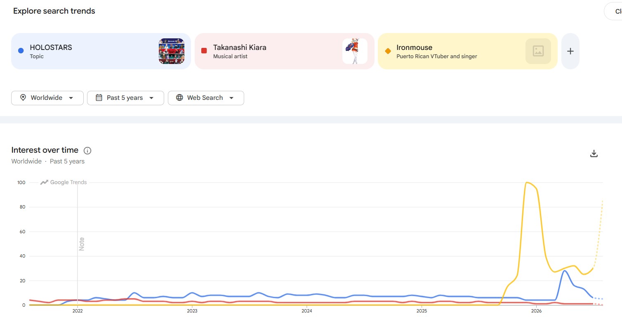The image size is (622, 317).
Task: Click the 80 value on the chart axis
Action: (22, 207)
